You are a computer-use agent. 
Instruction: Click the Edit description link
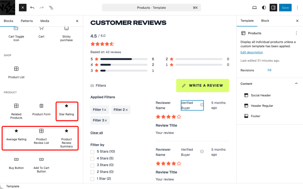click(252, 52)
